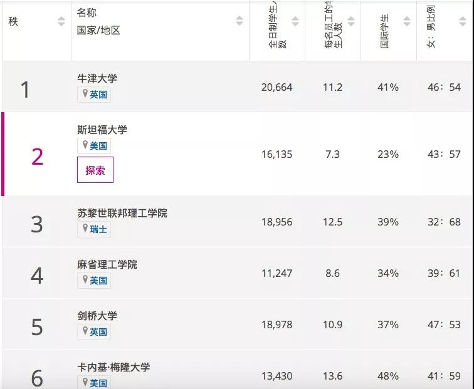
Task: Sort by 每名员工的学生人数 column arrows
Action: click(x=350, y=21)
